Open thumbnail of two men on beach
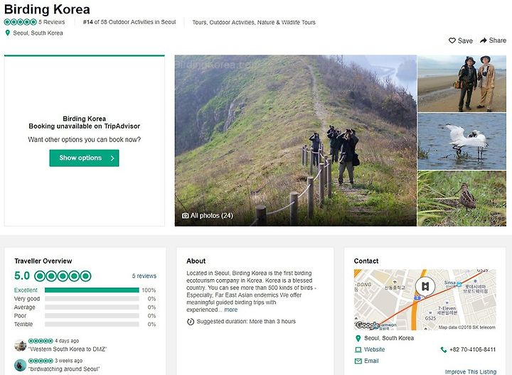The width and height of the screenshot is (512, 375). tap(462, 84)
